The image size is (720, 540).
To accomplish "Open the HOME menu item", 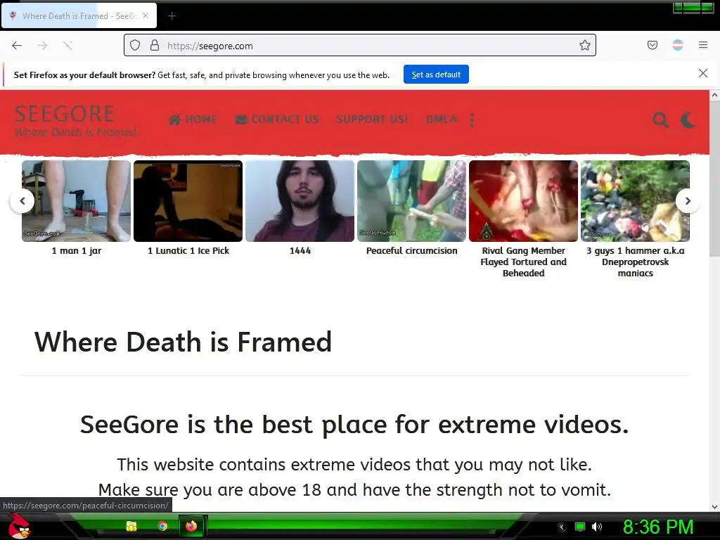I will coord(193,120).
